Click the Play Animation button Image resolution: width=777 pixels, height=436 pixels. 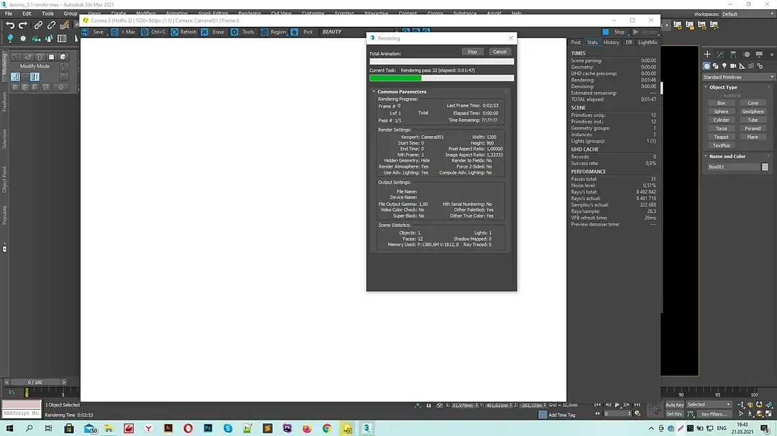[x=617, y=405]
